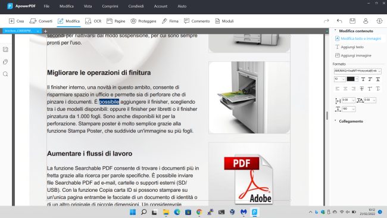Open File Explorer from taskbar
Screen dimensions: 387x218
[x=166, y=212]
